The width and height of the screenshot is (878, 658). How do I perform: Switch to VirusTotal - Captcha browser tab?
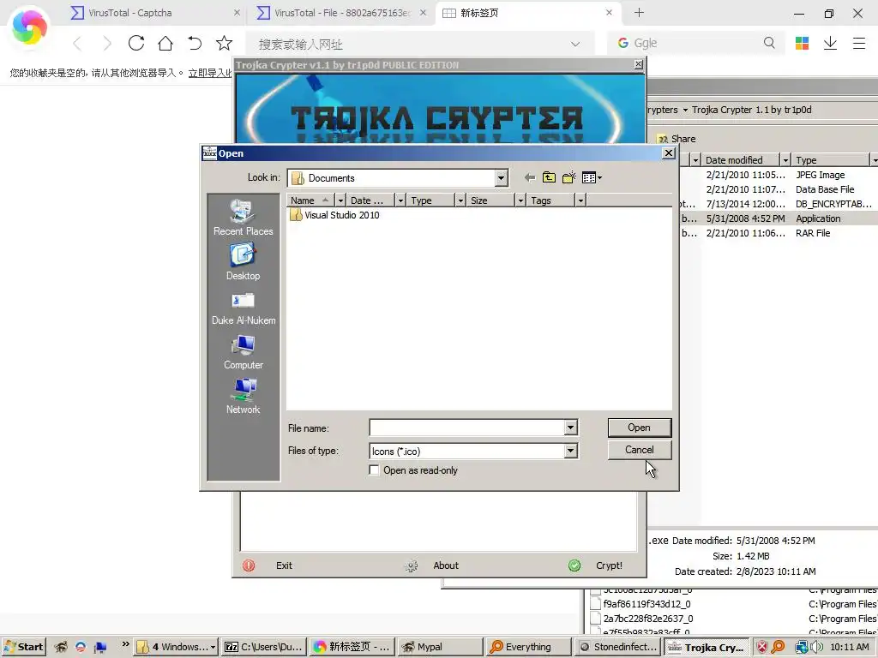155,13
